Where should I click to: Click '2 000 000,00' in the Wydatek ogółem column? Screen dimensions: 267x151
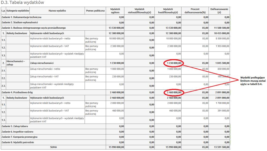point(117,103)
